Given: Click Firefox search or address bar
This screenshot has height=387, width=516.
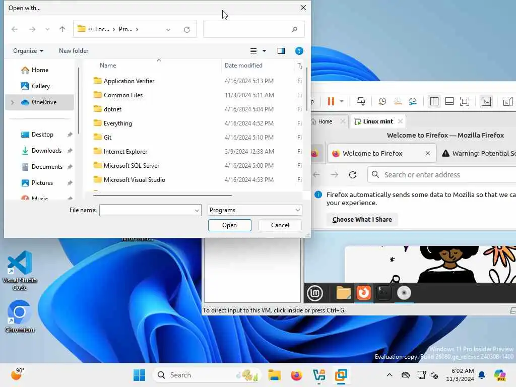Looking at the screenshot, I should [441, 175].
